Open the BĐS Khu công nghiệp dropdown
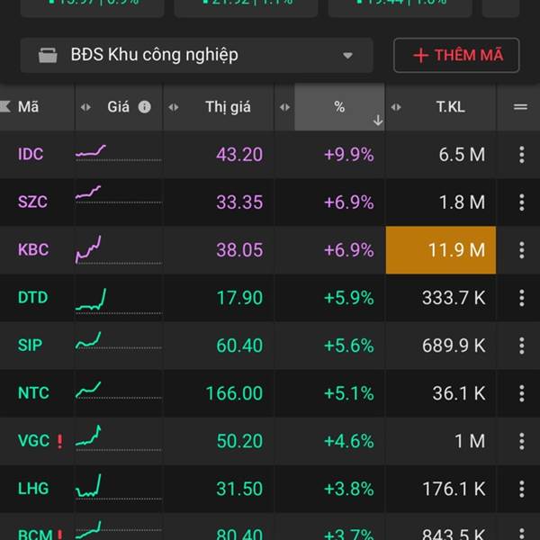The image size is (540, 540). (x=347, y=56)
